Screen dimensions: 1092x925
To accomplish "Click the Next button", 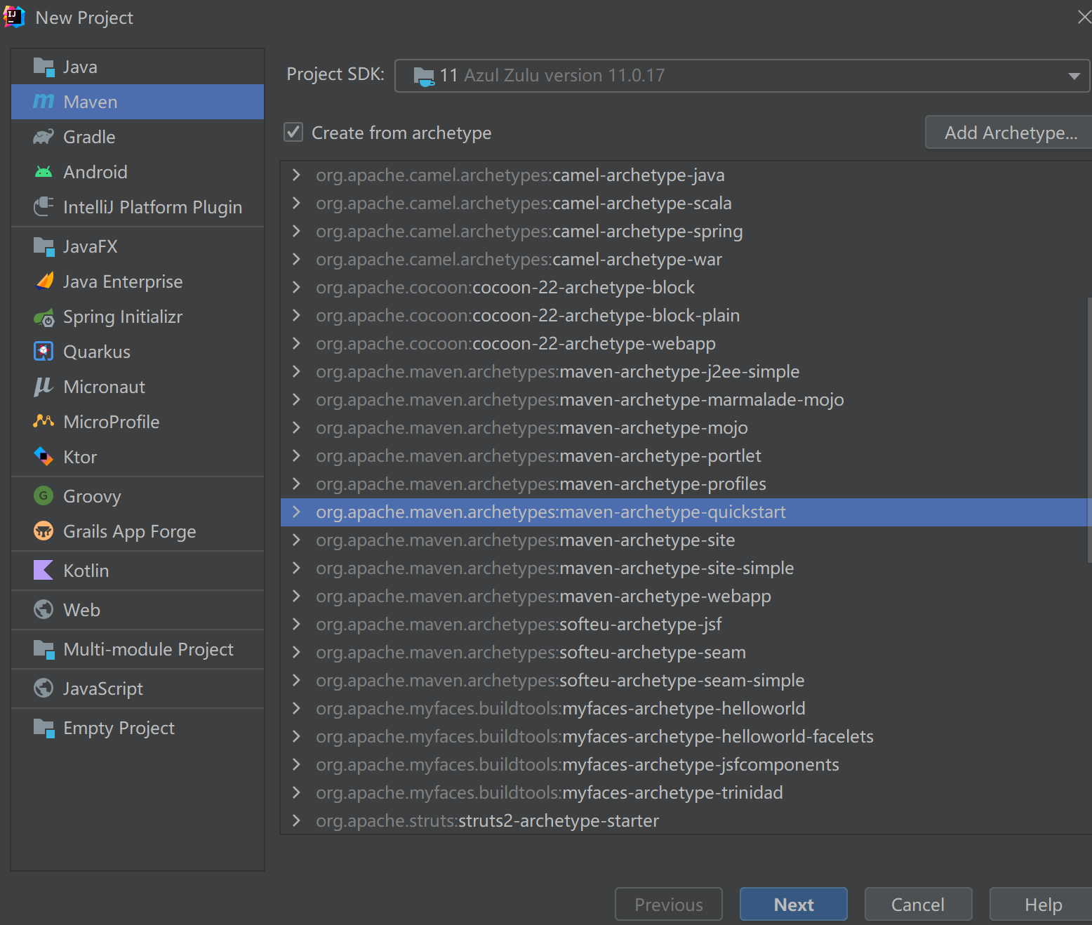I will (793, 904).
